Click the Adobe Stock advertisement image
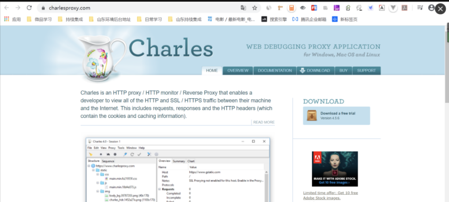 335,169
